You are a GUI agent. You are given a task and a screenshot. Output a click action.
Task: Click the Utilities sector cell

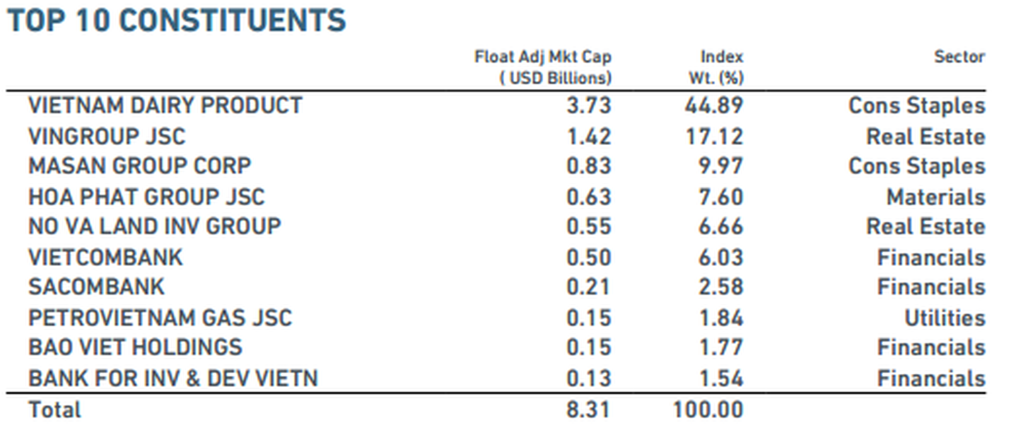coord(944,318)
